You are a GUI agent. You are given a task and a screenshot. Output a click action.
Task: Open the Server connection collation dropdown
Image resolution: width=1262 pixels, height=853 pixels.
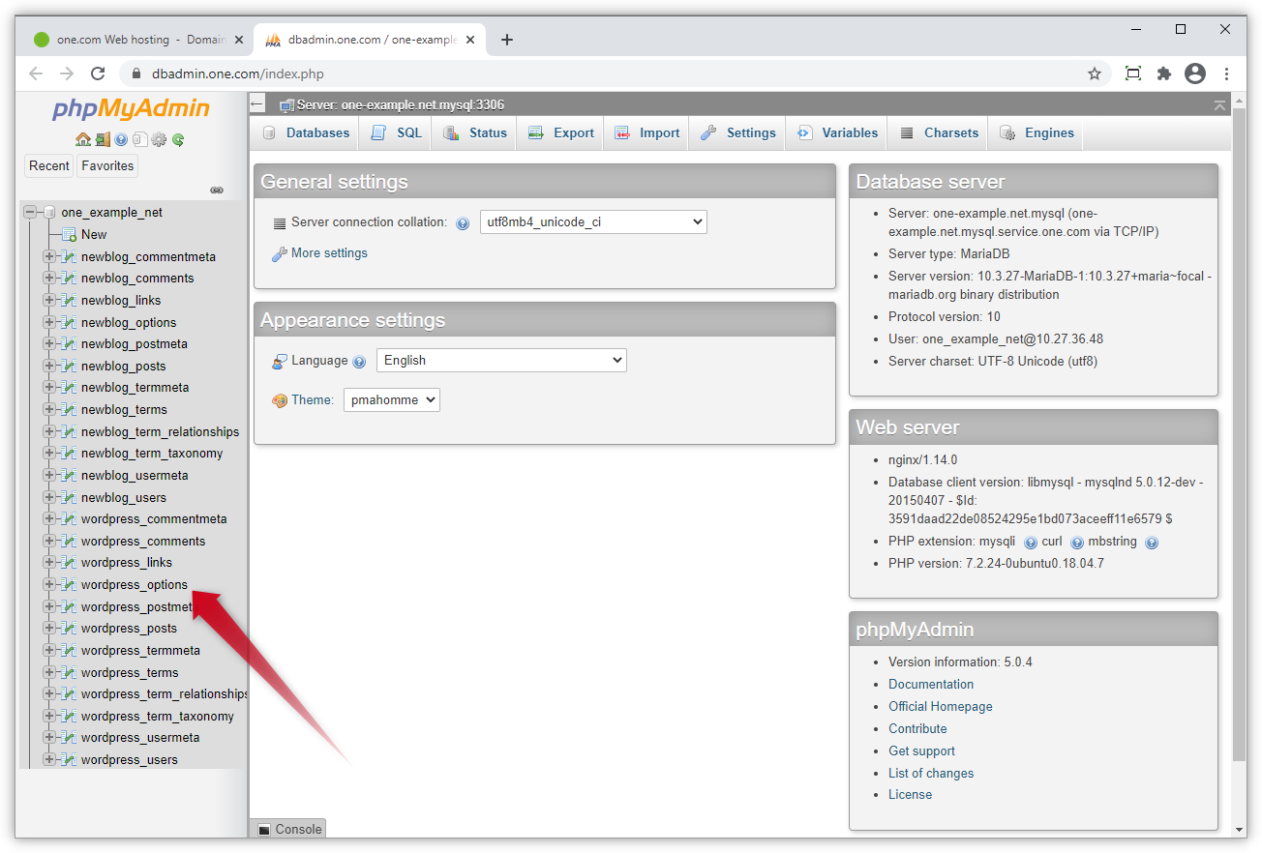[x=593, y=221]
